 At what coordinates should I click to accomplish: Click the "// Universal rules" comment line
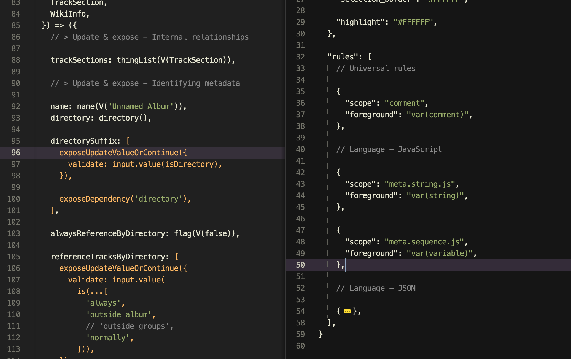pos(376,68)
